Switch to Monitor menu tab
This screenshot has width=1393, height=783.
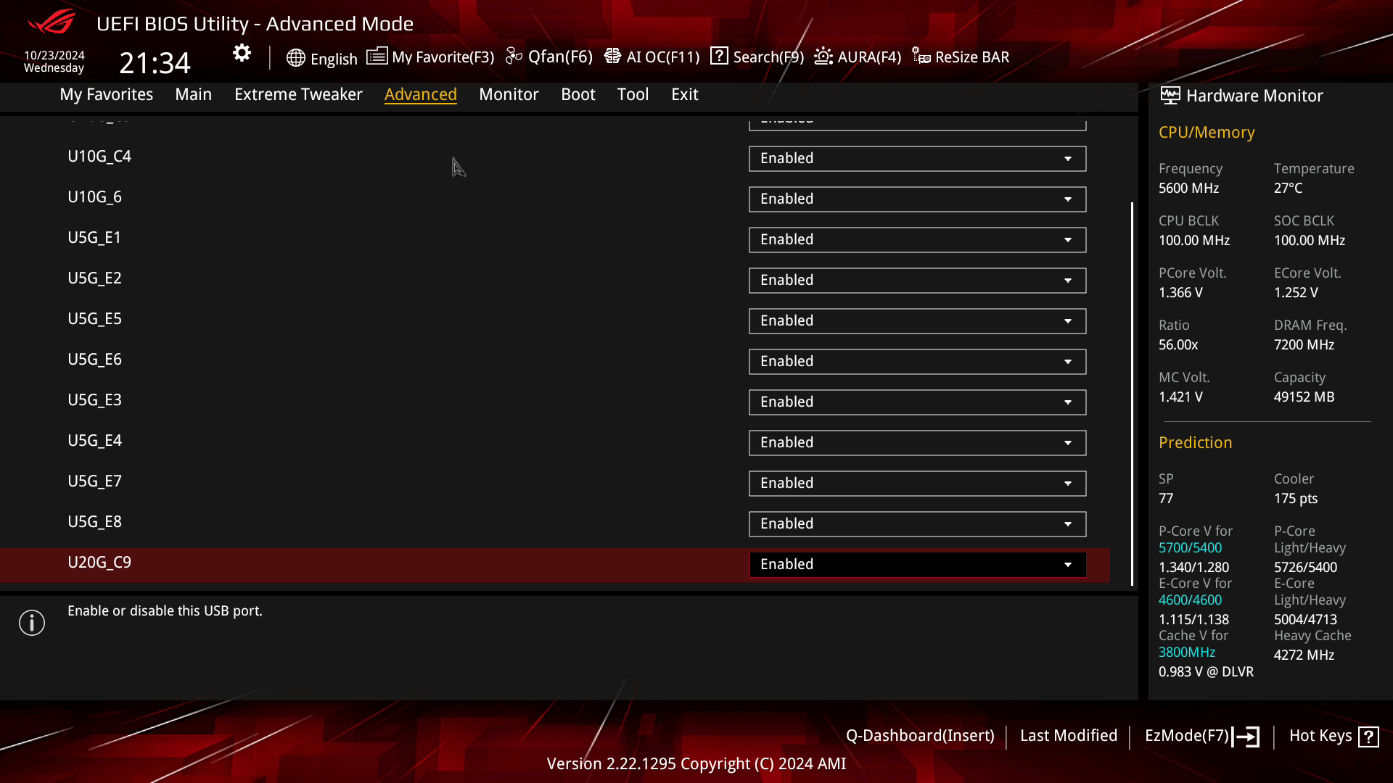(x=508, y=94)
